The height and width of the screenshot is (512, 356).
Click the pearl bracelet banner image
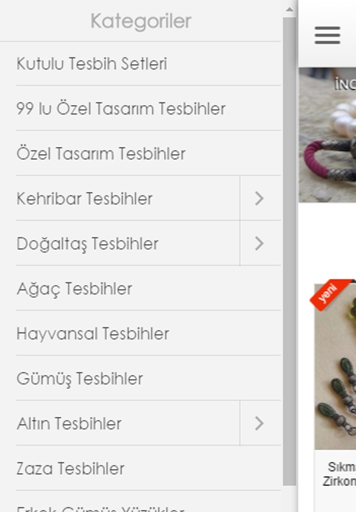327,135
